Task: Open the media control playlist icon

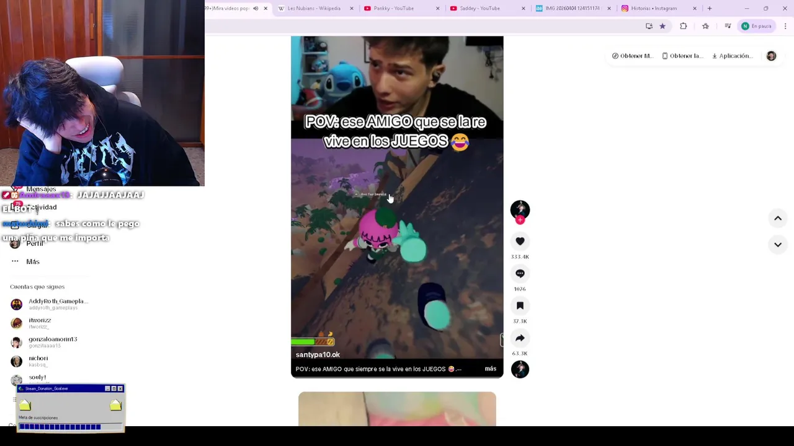Action: point(728,26)
